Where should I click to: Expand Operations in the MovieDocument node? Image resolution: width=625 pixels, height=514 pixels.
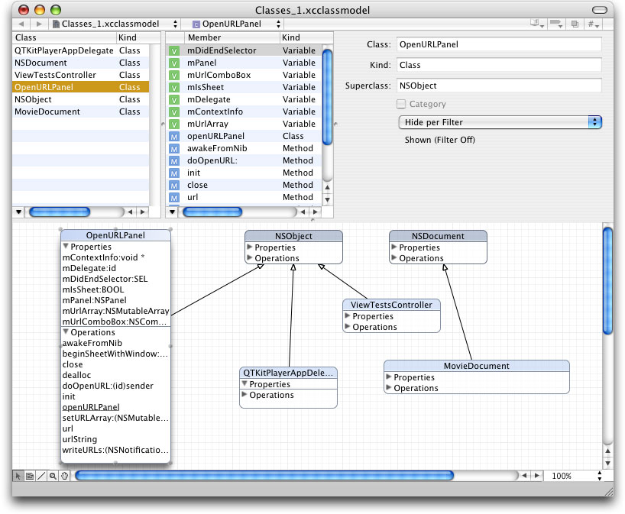(390, 388)
